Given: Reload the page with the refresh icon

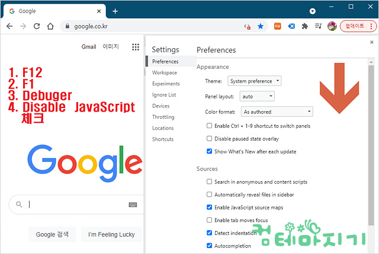Looking at the screenshot, I should (37, 26).
